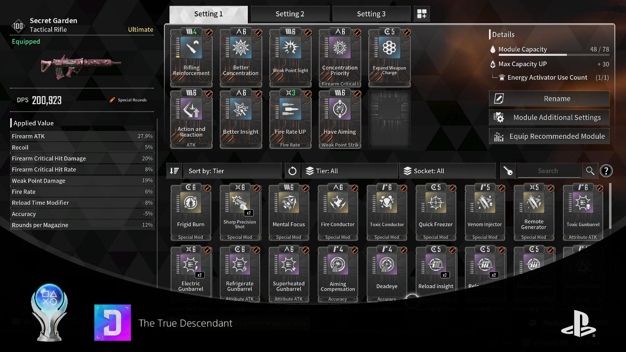Open the Socket: All dropdown
The image size is (626, 352).
(x=448, y=171)
